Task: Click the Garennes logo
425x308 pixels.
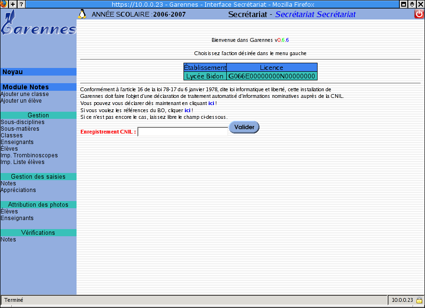Action: 38,25
